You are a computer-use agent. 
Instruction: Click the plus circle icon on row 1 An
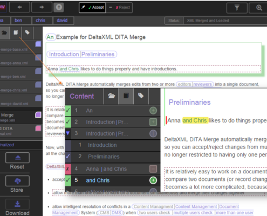click(153, 111)
